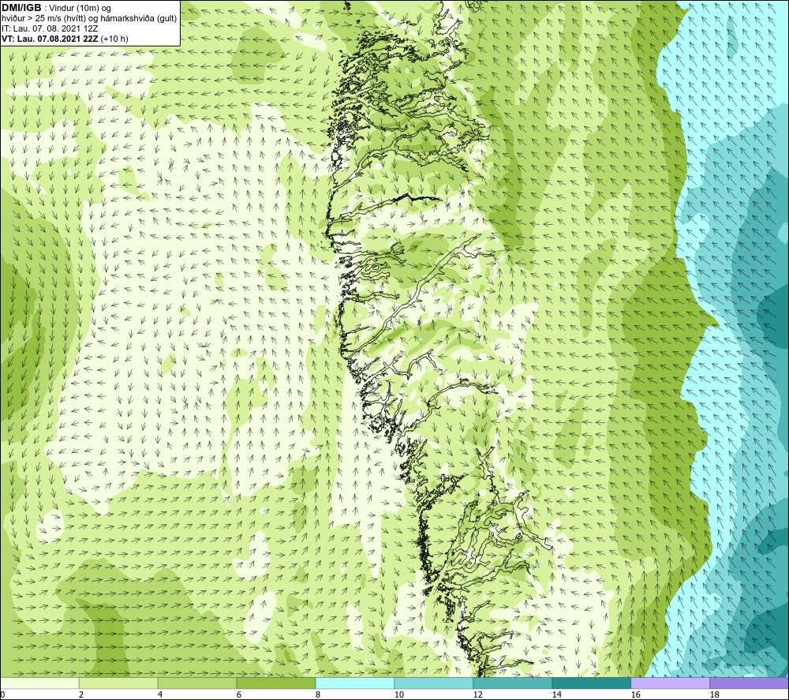789x700 pixels.
Task: Click the 4–6 m/s green legend swatch
Action: (197, 683)
